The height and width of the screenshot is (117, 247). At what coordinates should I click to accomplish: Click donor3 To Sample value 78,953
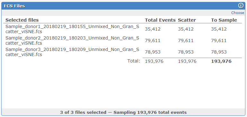[219, 52]
